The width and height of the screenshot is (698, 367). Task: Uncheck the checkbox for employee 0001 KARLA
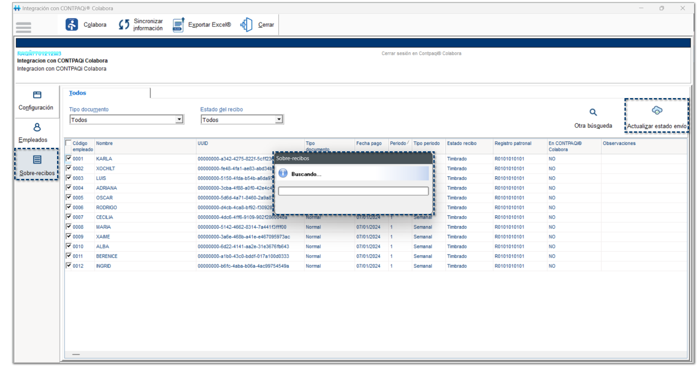tap(68, 159)
